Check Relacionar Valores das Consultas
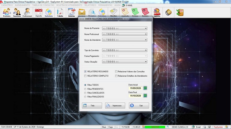The width and height of the screenshot is (231, 129). [x=116, y=71]
